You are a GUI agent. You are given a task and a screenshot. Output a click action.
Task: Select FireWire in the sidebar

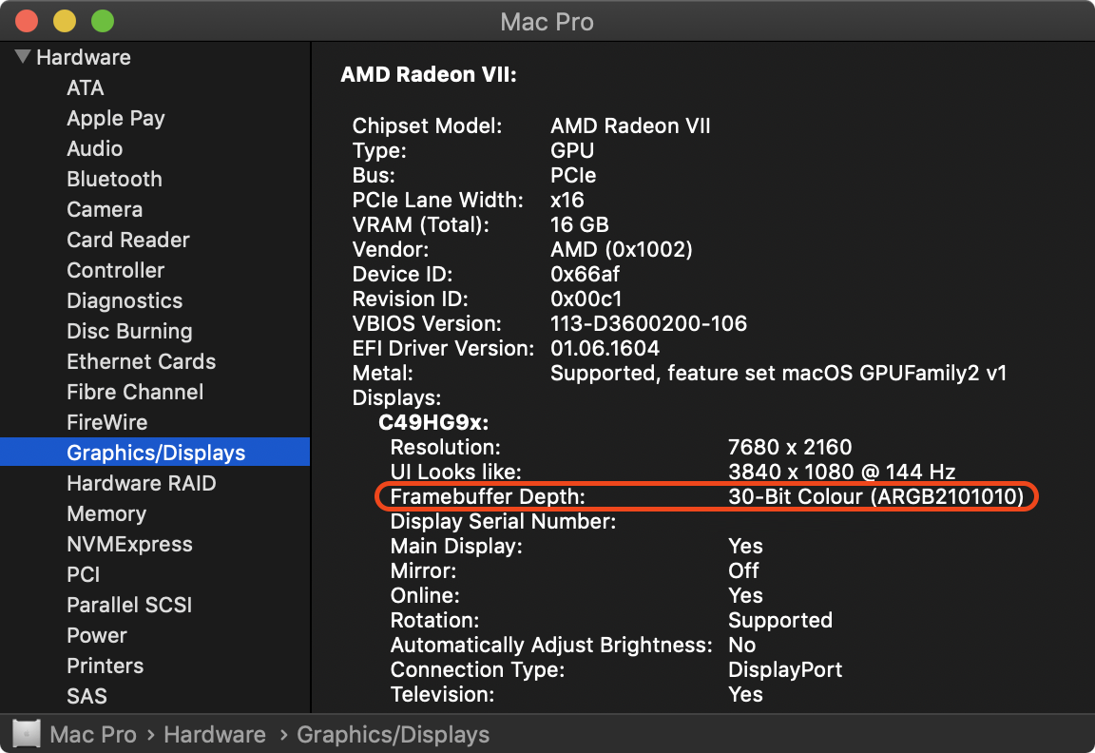pyautogui.click(x=107, y=422)
